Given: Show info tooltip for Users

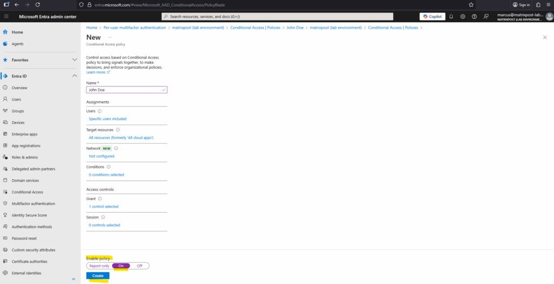Looking at the screenshot, I should 100,111.
